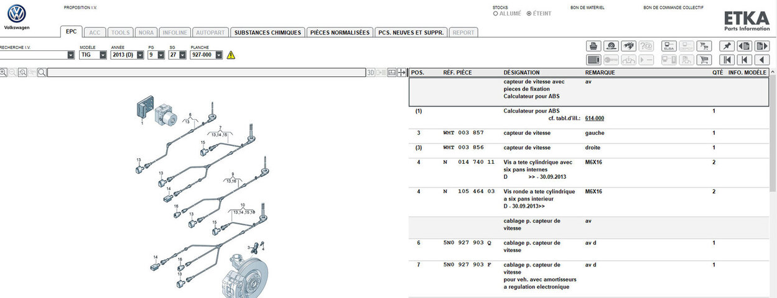This screenshot has width=777, height=298.
Task: Click the plain left-pointing triangle icon
Action: tap(762, 60)
